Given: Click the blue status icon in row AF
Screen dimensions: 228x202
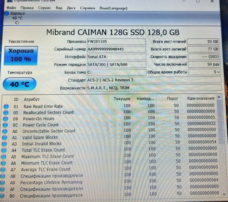Looking at the screenshot, I should (x=2, y=189).
